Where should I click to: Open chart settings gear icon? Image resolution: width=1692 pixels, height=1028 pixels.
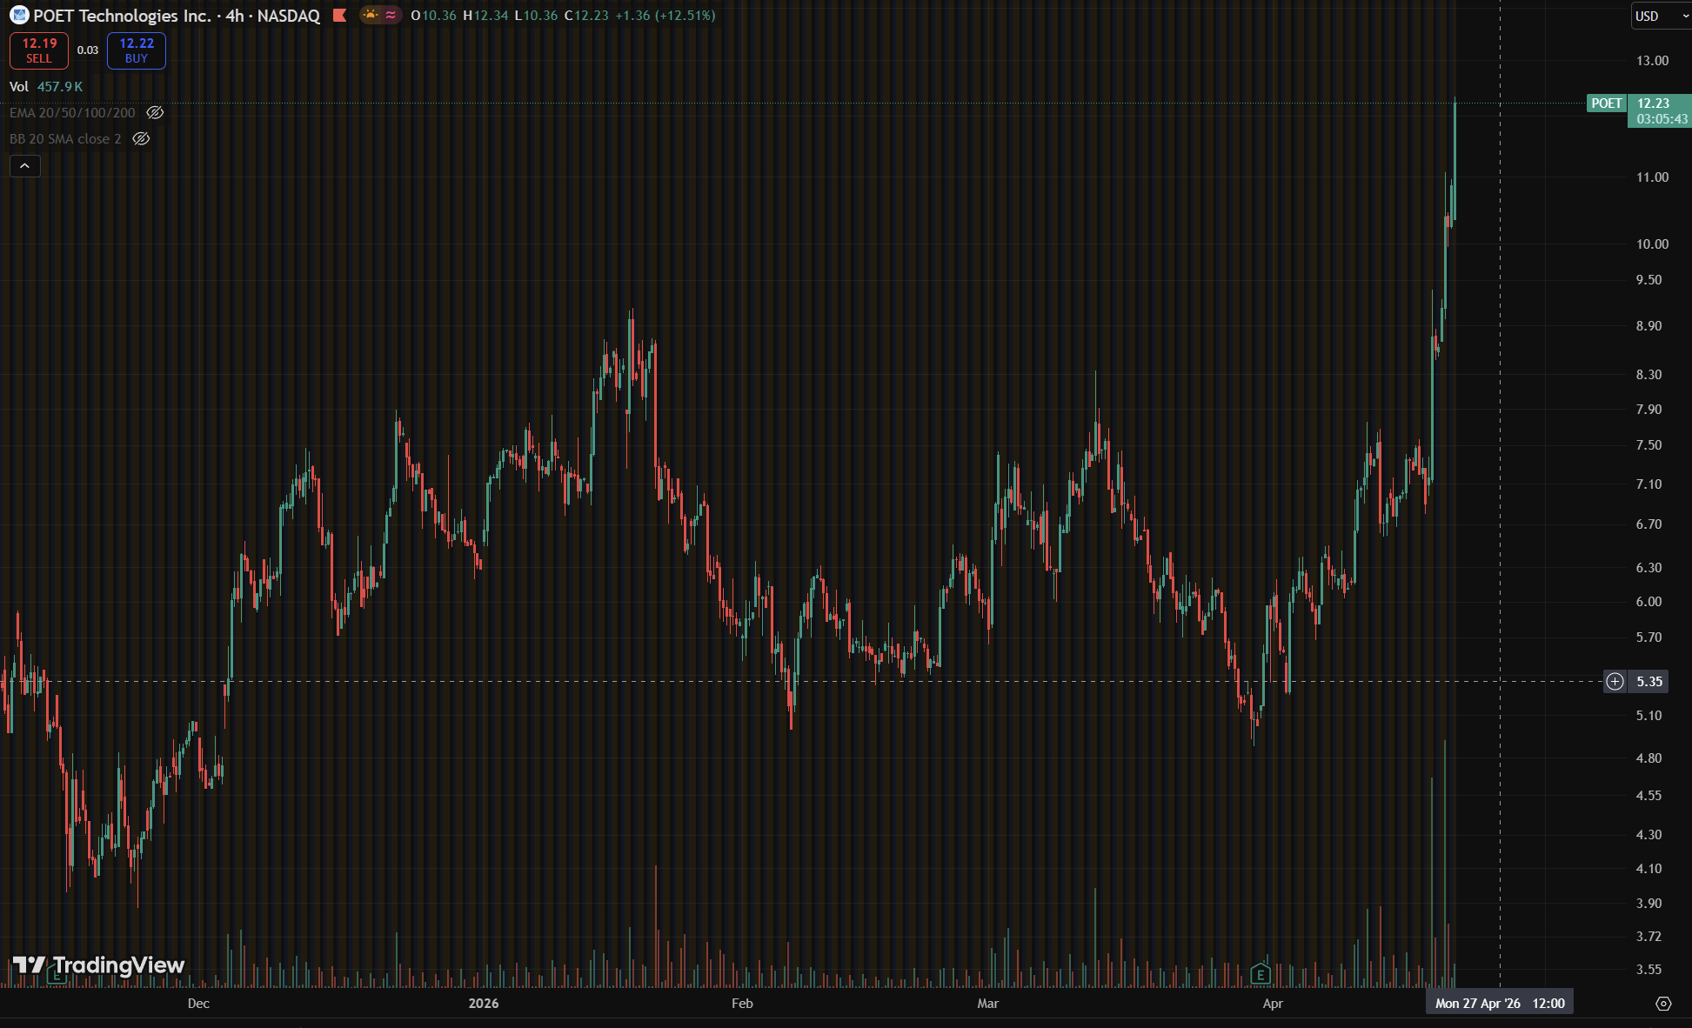click(1663, 1004)
